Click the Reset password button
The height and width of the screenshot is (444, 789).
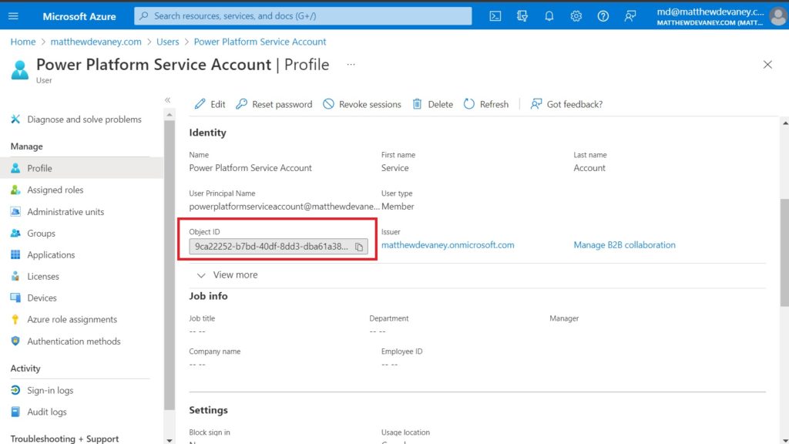274,104
